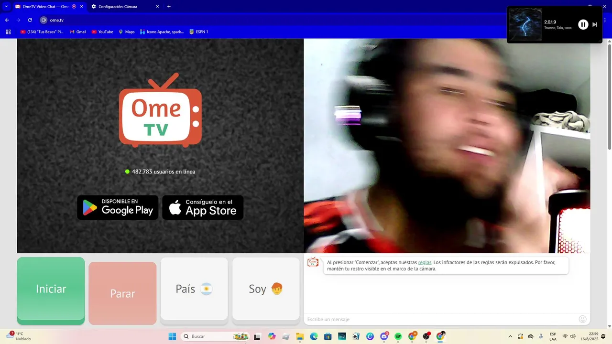Close the Configuración: Cámara tab
Screen dimensions: 612x344
tap(157, 6)
